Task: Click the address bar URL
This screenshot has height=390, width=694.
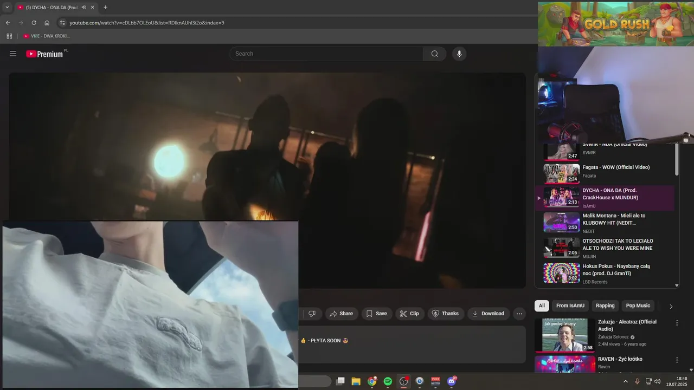Action: 147,23
